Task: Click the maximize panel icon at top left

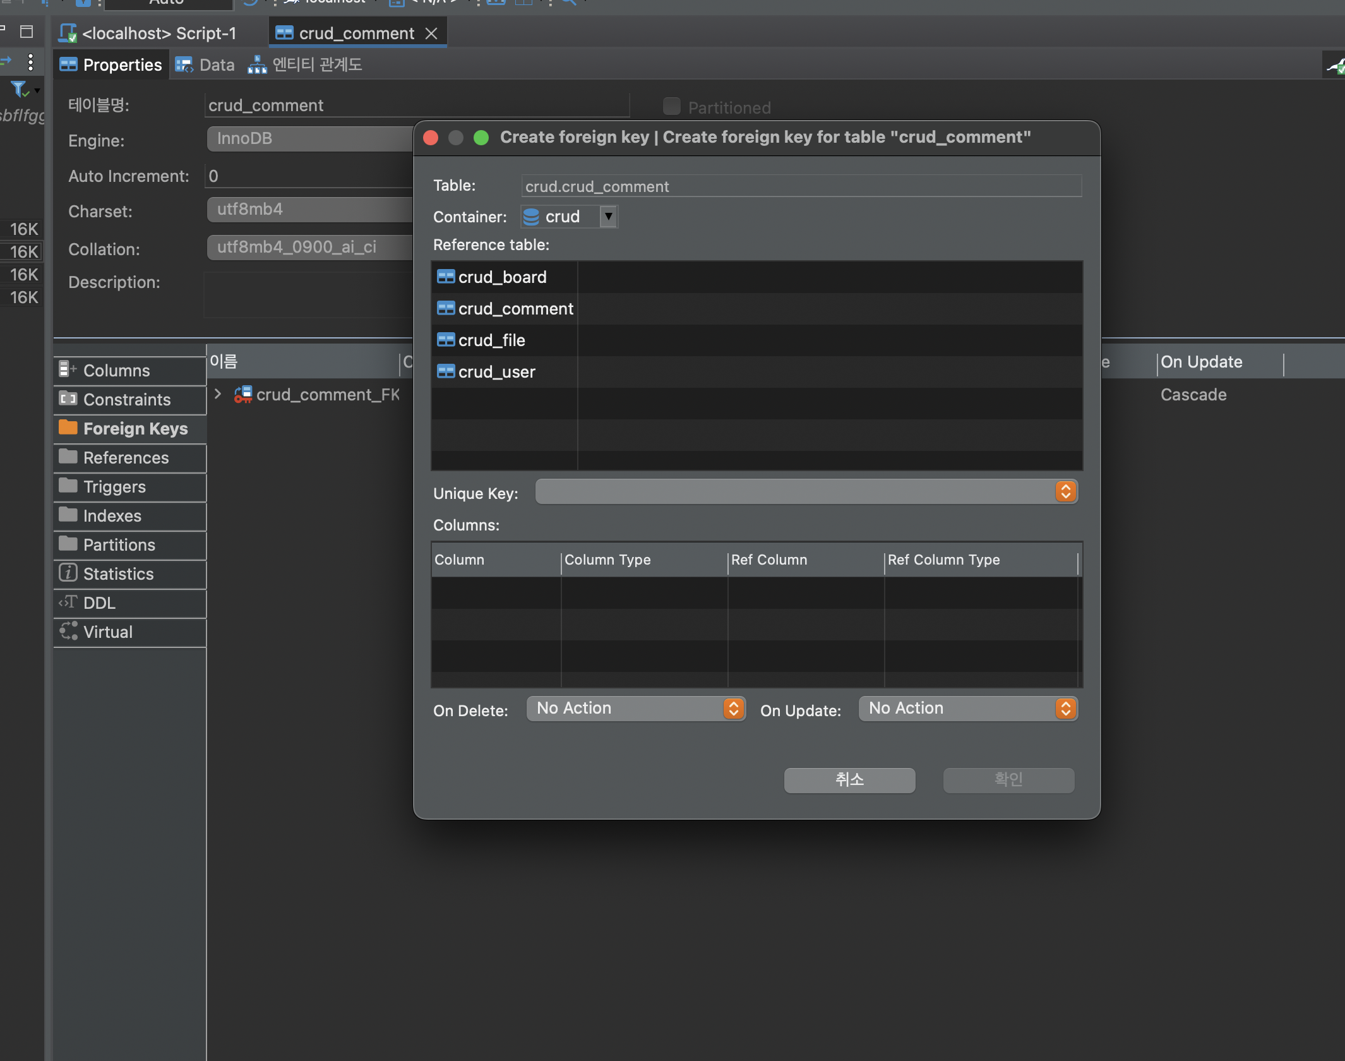Action: tap(27, 32)
